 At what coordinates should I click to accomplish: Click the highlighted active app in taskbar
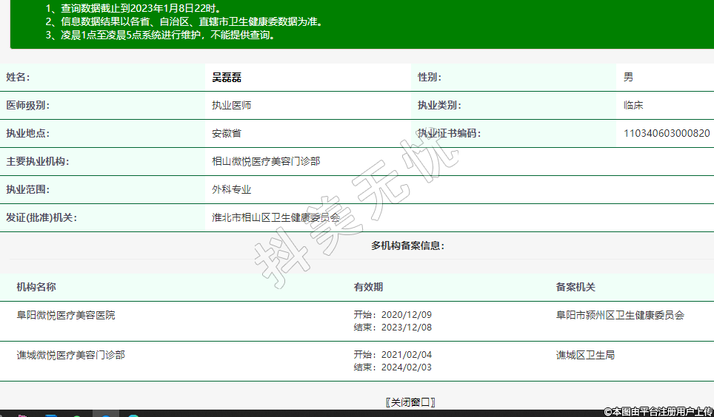point(105,414)
